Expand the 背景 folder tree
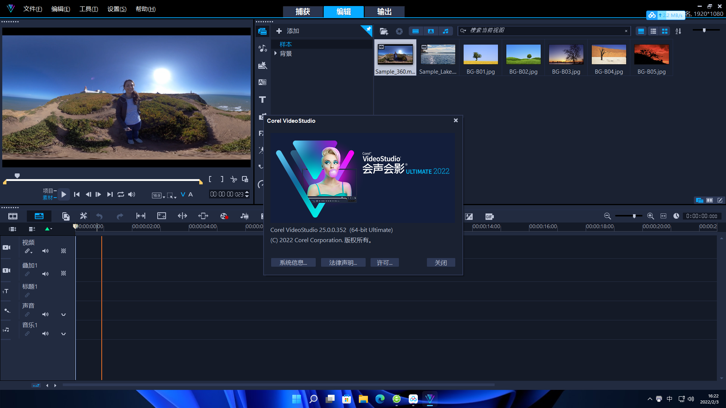The width and height of the screenshot is (726, 408). point(276,53)
